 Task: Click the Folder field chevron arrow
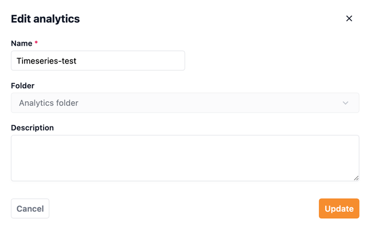coord(345,103)
